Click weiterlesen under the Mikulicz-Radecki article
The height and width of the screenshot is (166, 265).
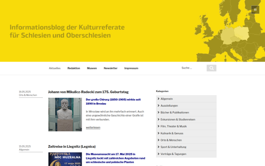click(93, 127)
